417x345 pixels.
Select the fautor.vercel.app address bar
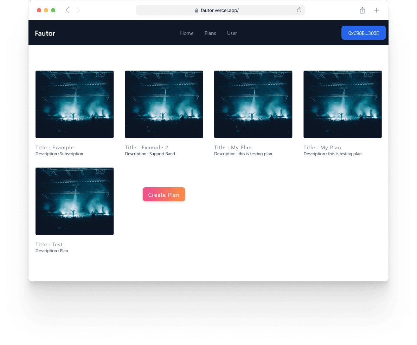[220, 11]
